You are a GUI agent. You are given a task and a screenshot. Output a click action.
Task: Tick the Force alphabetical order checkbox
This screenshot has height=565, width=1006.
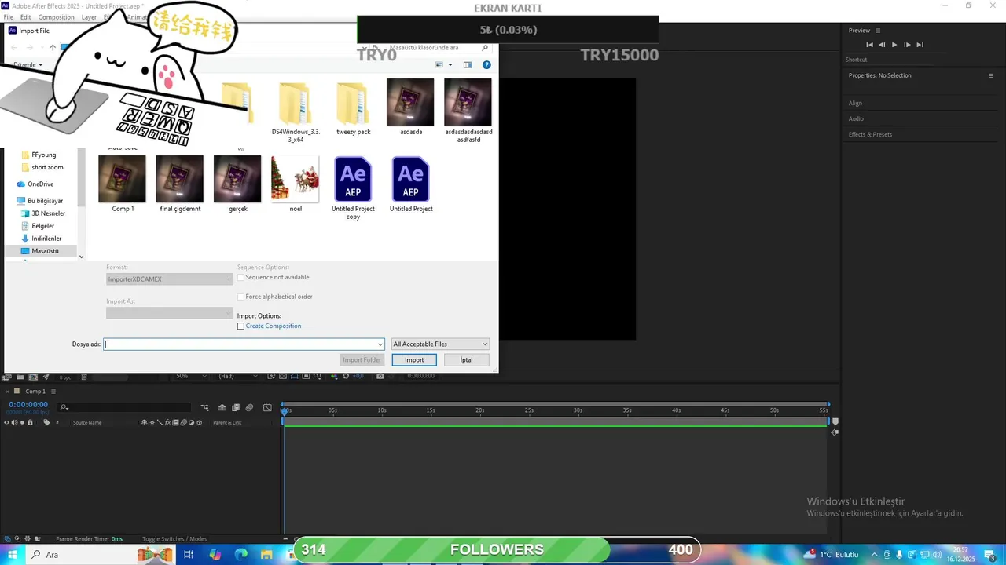241,297
